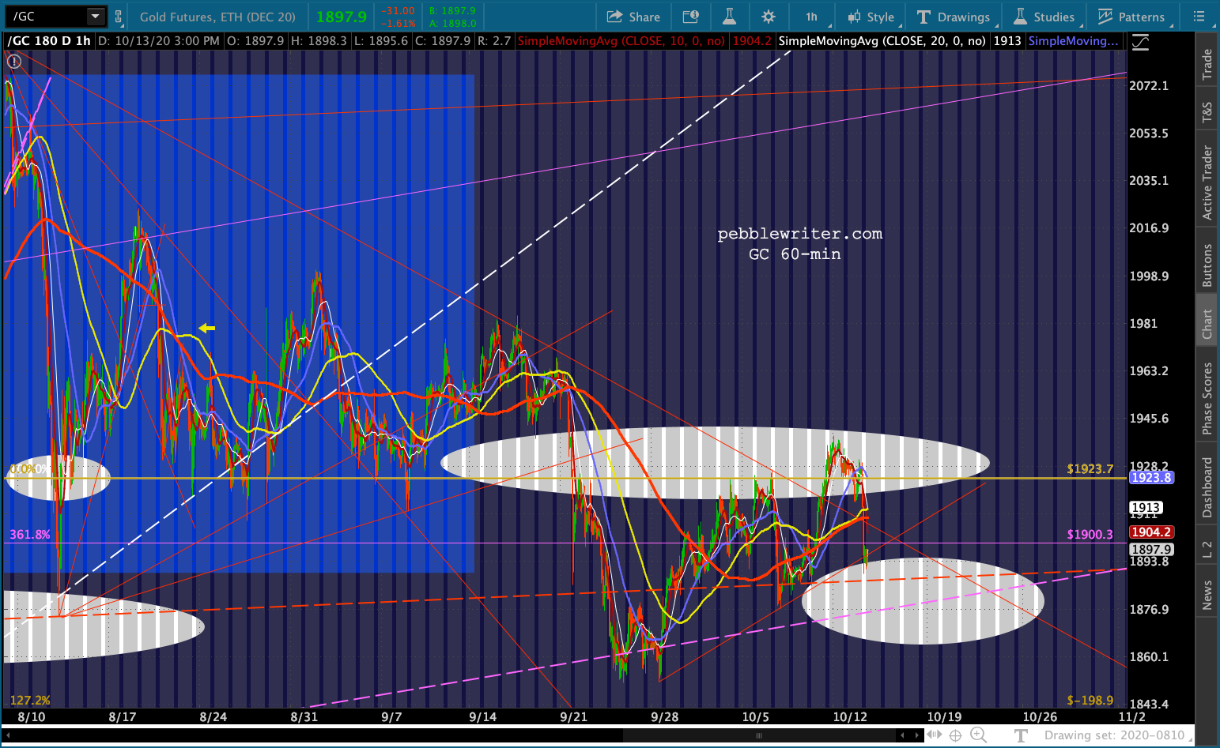Select the Drawing set 2020-0810 selector

coord(1114,735)
